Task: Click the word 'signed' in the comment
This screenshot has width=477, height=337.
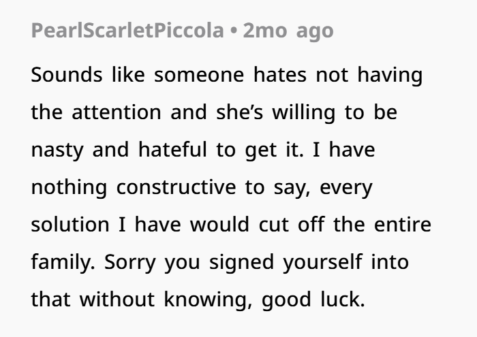Action: click(x=241, y=262)
